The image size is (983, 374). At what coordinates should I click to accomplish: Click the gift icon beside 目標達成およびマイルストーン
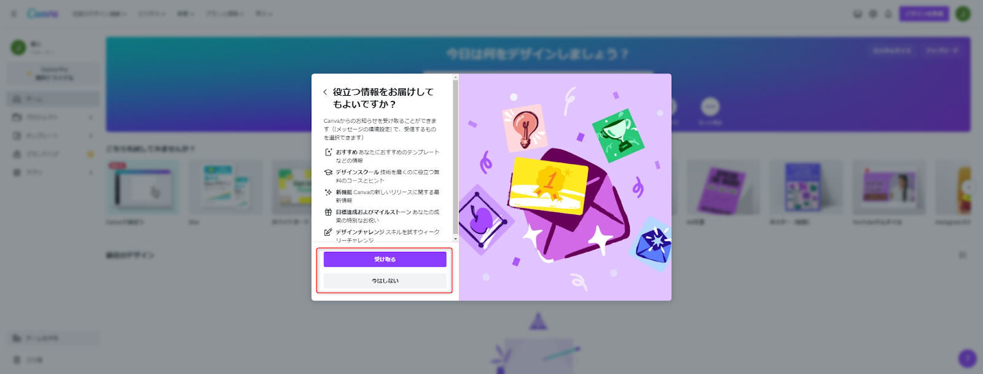[x=328, y=212]
